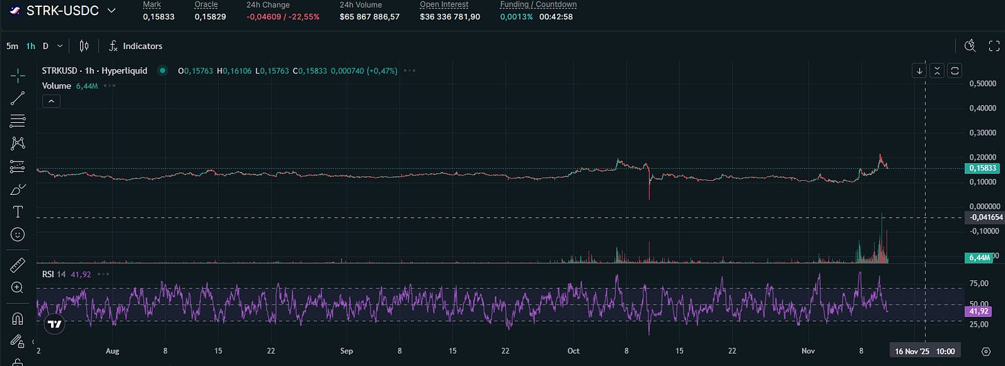The image size is (1005, 366).
Task: Click the Sep label on time axis
Action: click(x=347, y=351)
